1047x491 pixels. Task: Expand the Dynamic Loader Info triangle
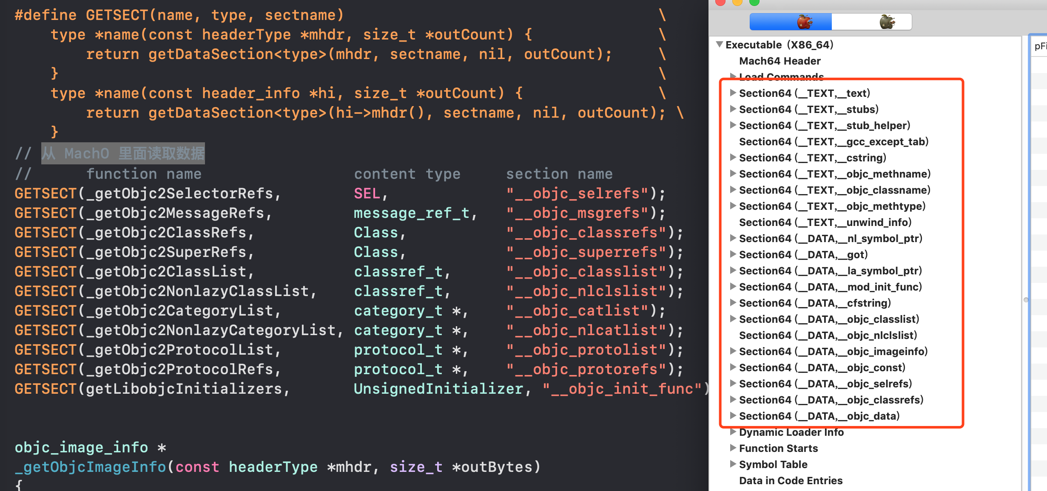733,432
